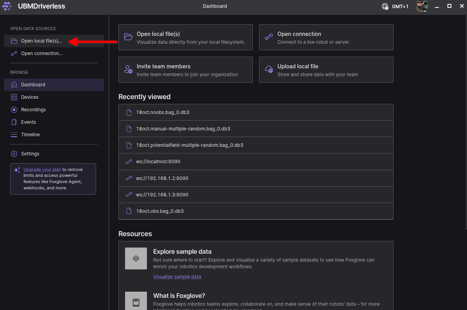This screenshot has height=310, width=467.
Task: Click the Recordings circle icon in sidebar
Action: (14, 110)
